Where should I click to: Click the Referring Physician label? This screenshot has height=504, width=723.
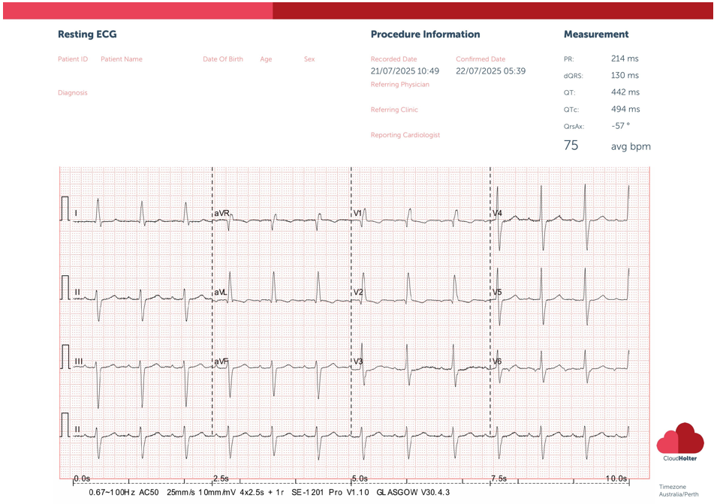(400, 85)
